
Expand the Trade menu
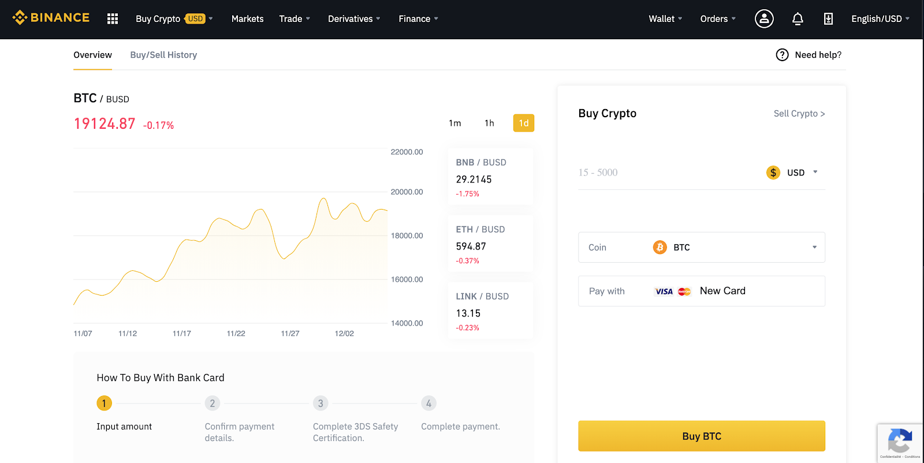295,19
